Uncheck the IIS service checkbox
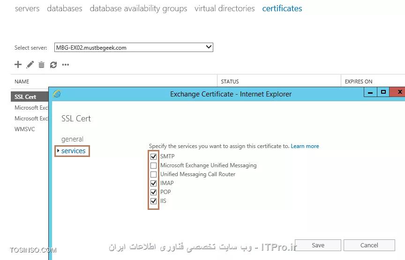Screen dimensions: 405x260 (153, 201)
